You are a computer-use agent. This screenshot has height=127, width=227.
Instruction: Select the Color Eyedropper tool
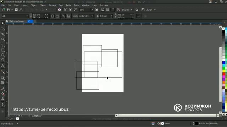[2, 89]
